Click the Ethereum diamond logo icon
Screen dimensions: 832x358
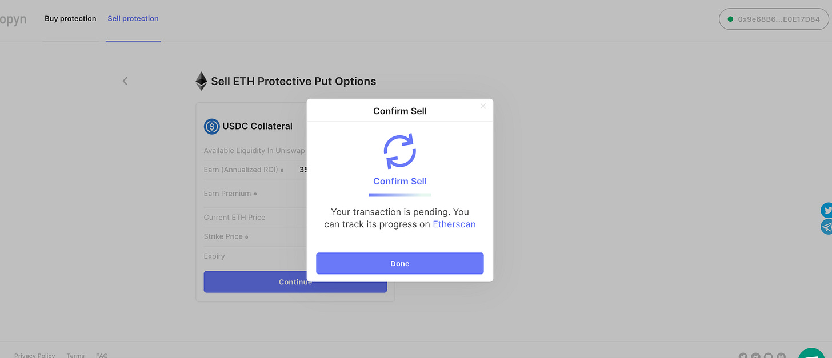pyautogui.click(x=201, y=81)
